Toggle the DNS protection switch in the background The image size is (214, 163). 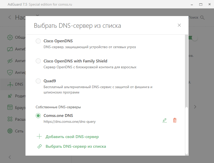[x=193, y=38]
